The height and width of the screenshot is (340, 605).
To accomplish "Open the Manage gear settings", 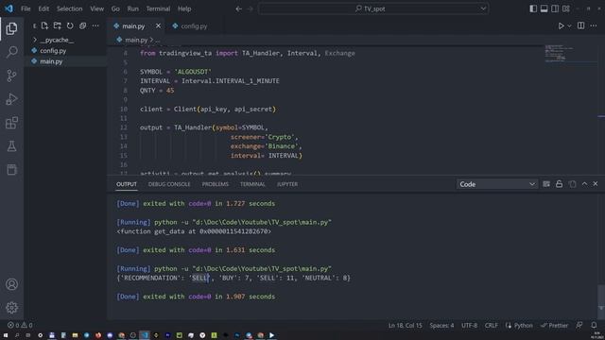I will click(11, 308).
